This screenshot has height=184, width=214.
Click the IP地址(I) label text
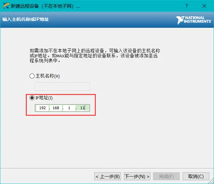coord(44,98)
